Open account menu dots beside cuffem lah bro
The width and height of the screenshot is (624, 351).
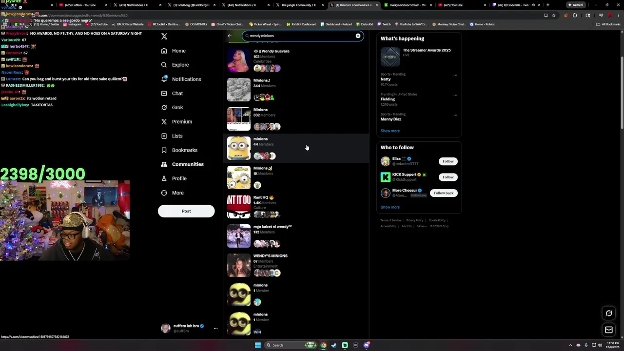click(x=215, y=329)
